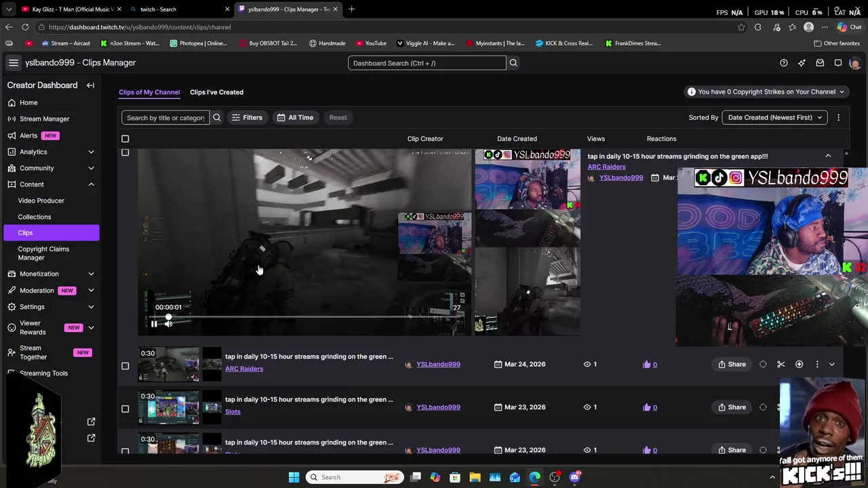Open the Windows Start menu

(x=294, y=477)
